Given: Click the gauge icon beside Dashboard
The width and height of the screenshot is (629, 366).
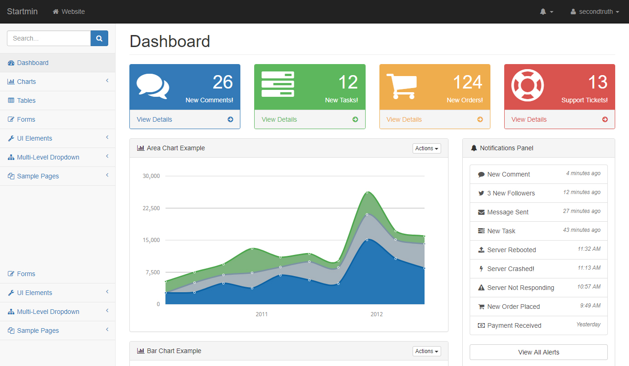Looking at the screenshot, I should pyautogui.click(x=11, y=63).
